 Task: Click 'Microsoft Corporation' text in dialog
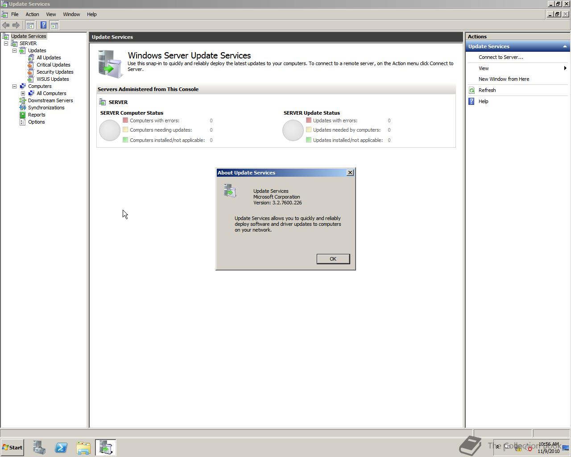[x=277, y=197]
